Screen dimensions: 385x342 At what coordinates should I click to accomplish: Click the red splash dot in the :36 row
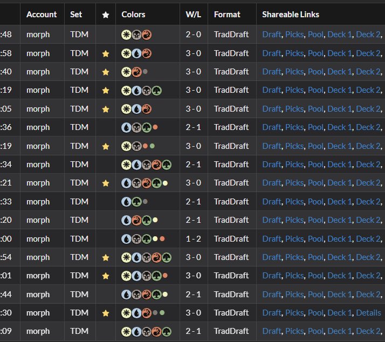(x=155, y=127)
